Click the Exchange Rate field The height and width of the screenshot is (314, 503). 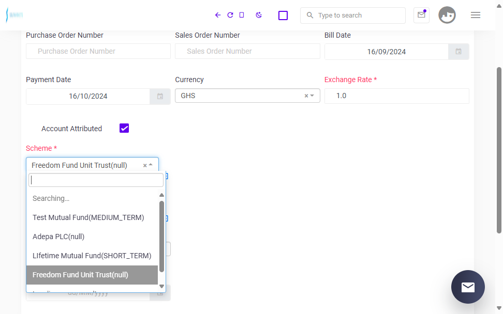click(x=397, y=96)
